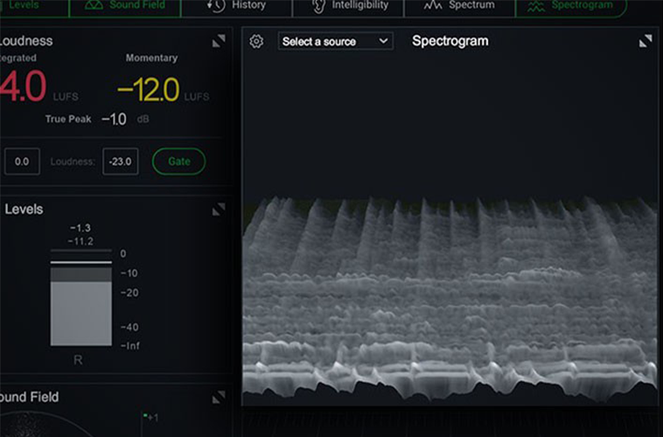
Task: Open the Spectrogram settings gear
Action: pos(256,41)
